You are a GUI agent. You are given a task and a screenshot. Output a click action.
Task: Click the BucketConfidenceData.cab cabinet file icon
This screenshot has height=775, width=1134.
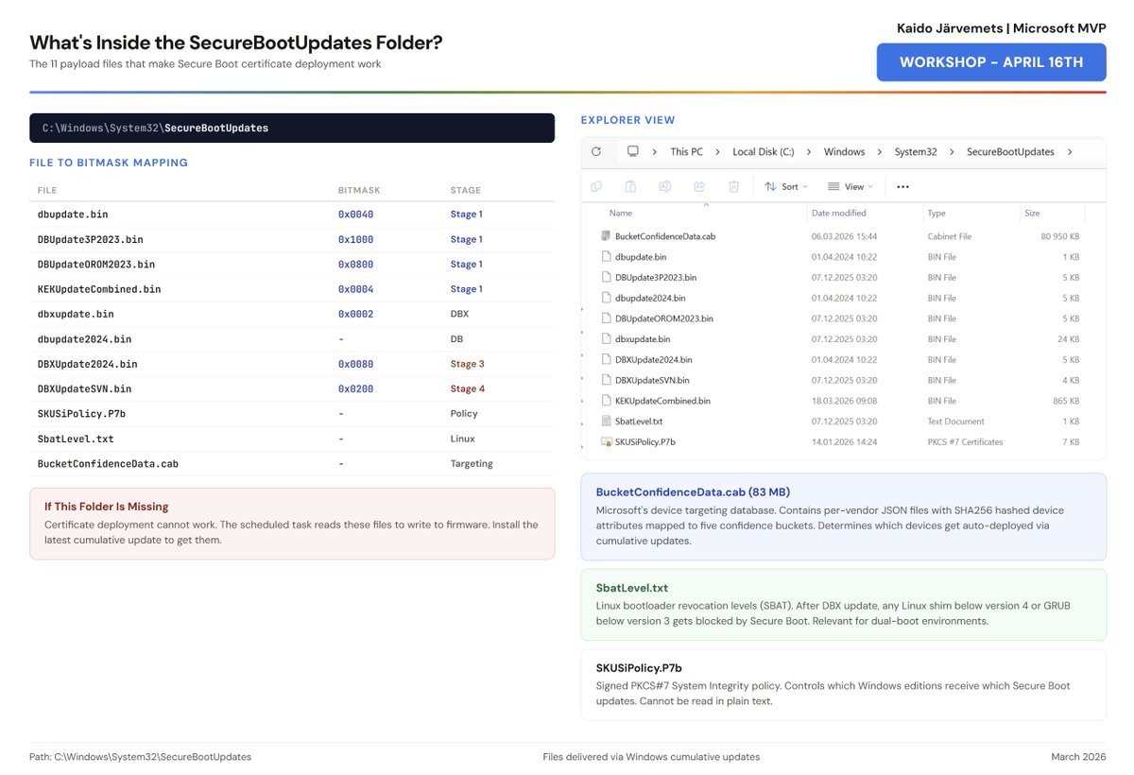tap(606, 236)
